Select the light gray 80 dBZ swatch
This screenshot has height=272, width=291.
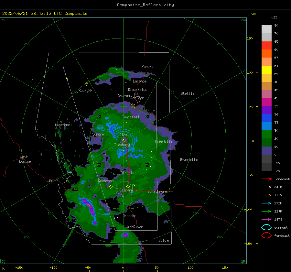click(266, 29)
